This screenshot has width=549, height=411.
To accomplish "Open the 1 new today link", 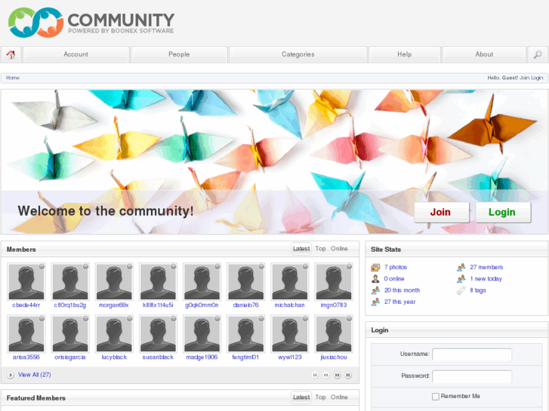I will [x=486, y=279].
